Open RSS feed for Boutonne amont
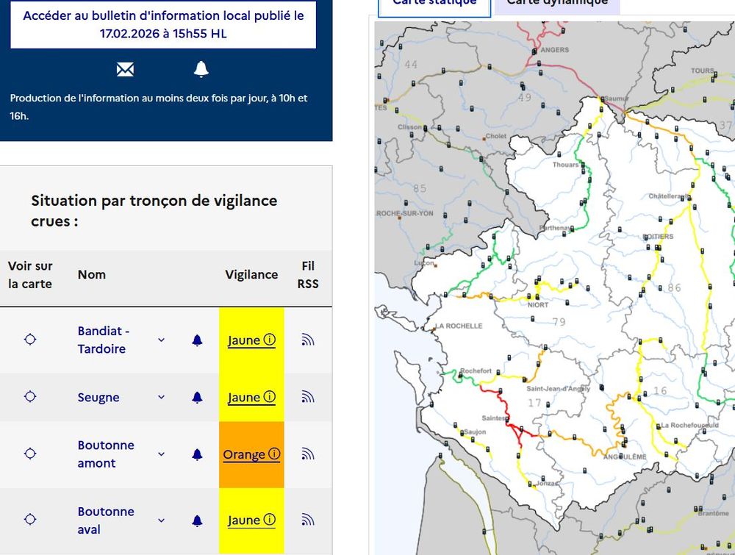 click(308, 454)
